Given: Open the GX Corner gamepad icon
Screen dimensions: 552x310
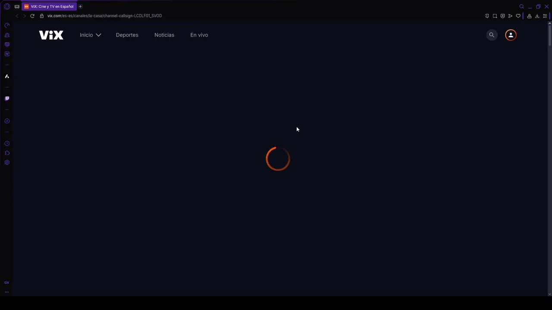Looking at the screenshot, I should click(x=17, y=6).
